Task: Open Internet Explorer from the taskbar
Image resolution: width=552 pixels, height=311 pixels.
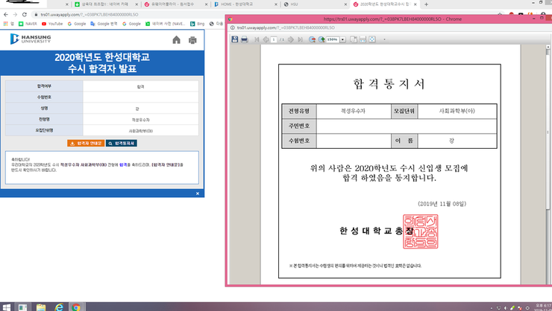Action: (59, 307)
